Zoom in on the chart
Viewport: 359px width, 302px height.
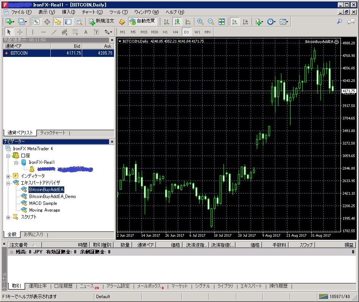coord(200,22)
